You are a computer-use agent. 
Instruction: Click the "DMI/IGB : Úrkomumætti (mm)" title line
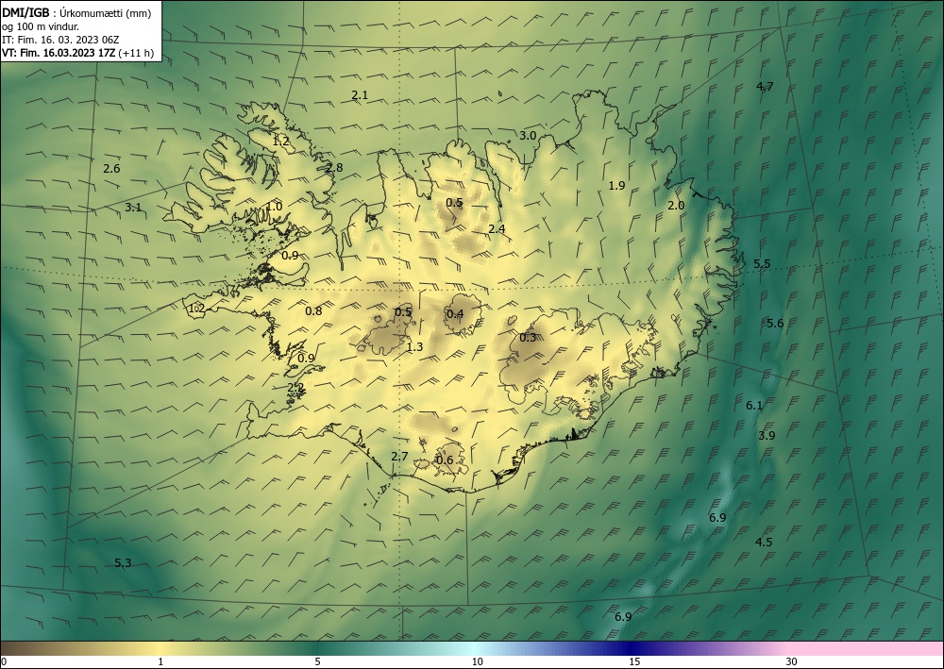(x=75, y=12)
